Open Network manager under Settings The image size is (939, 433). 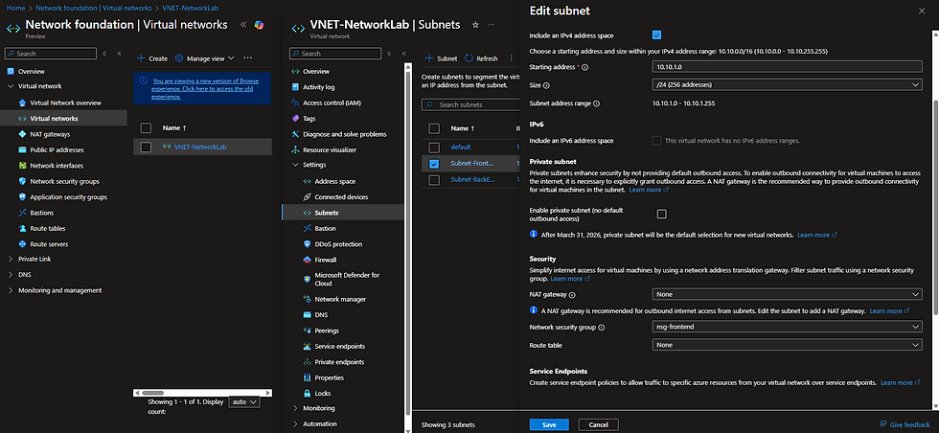click(x=340, y=299)
